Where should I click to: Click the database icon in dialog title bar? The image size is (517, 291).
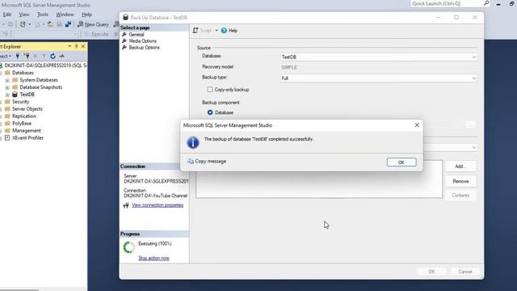[126, 18]
